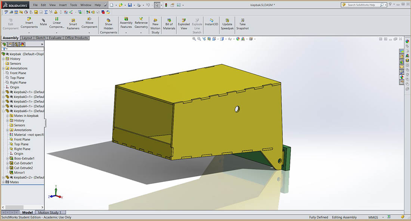Click the Open file icon
This screenshot has height=221, width=411.
121,5
